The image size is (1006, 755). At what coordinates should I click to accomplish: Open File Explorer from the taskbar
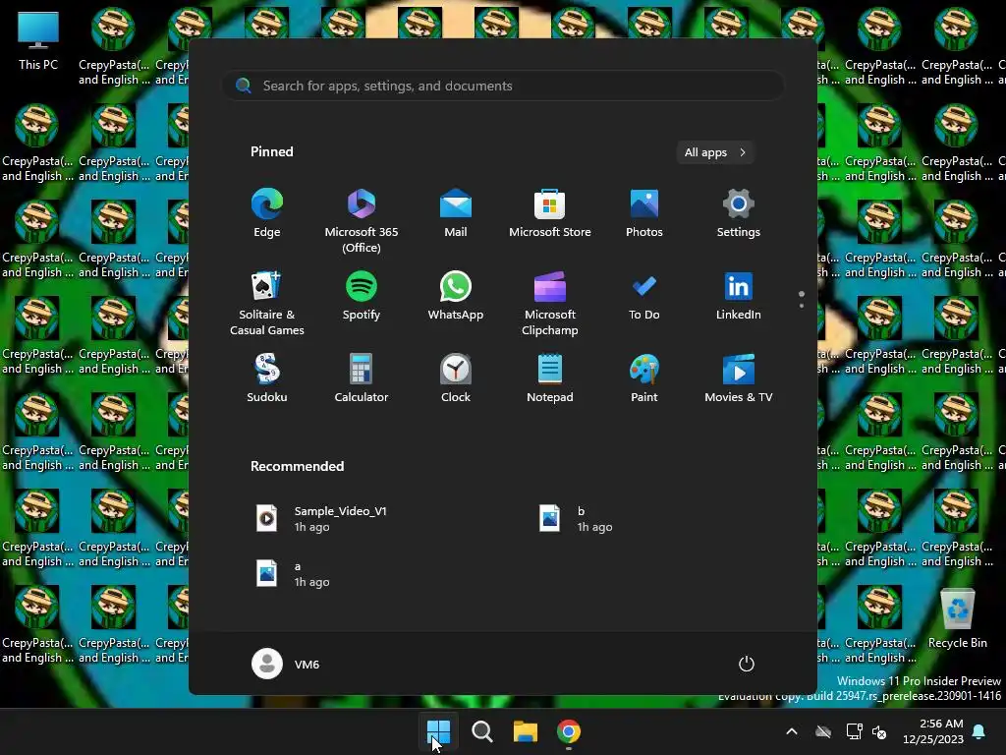[x=526, y=731]
